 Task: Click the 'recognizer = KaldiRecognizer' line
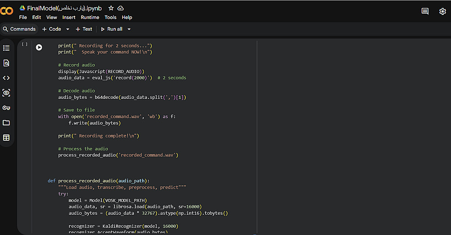(124, 226)
